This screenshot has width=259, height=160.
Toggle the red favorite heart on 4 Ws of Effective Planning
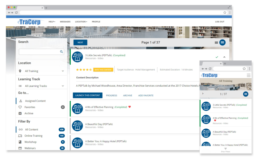130,107
